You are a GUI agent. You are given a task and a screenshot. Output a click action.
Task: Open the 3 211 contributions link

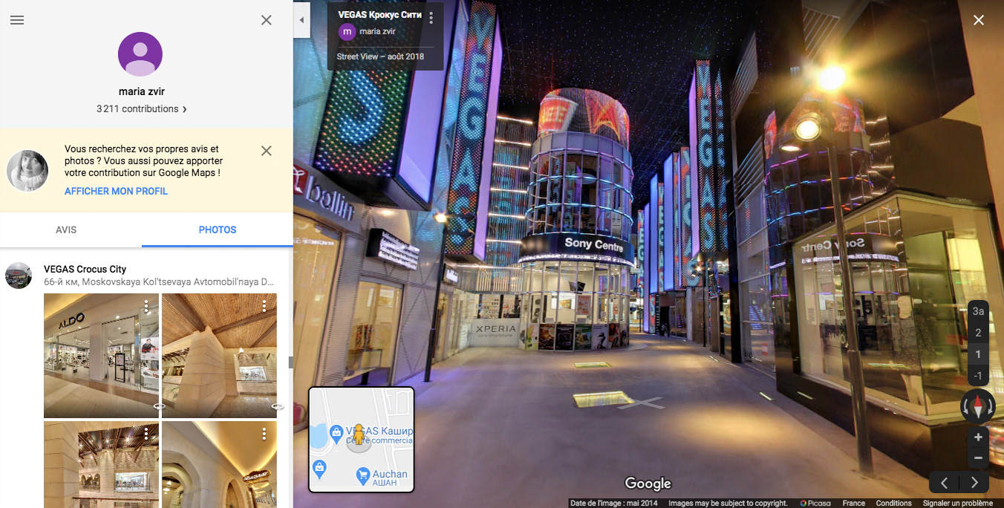click(x=141, y=108)
